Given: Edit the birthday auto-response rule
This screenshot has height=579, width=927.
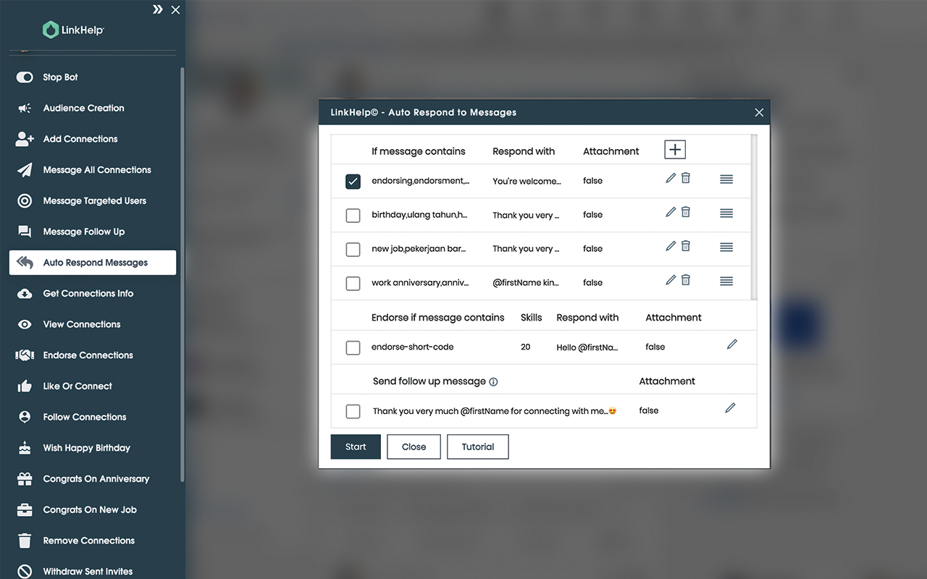Looking at the screenshot, I should 670,211.
